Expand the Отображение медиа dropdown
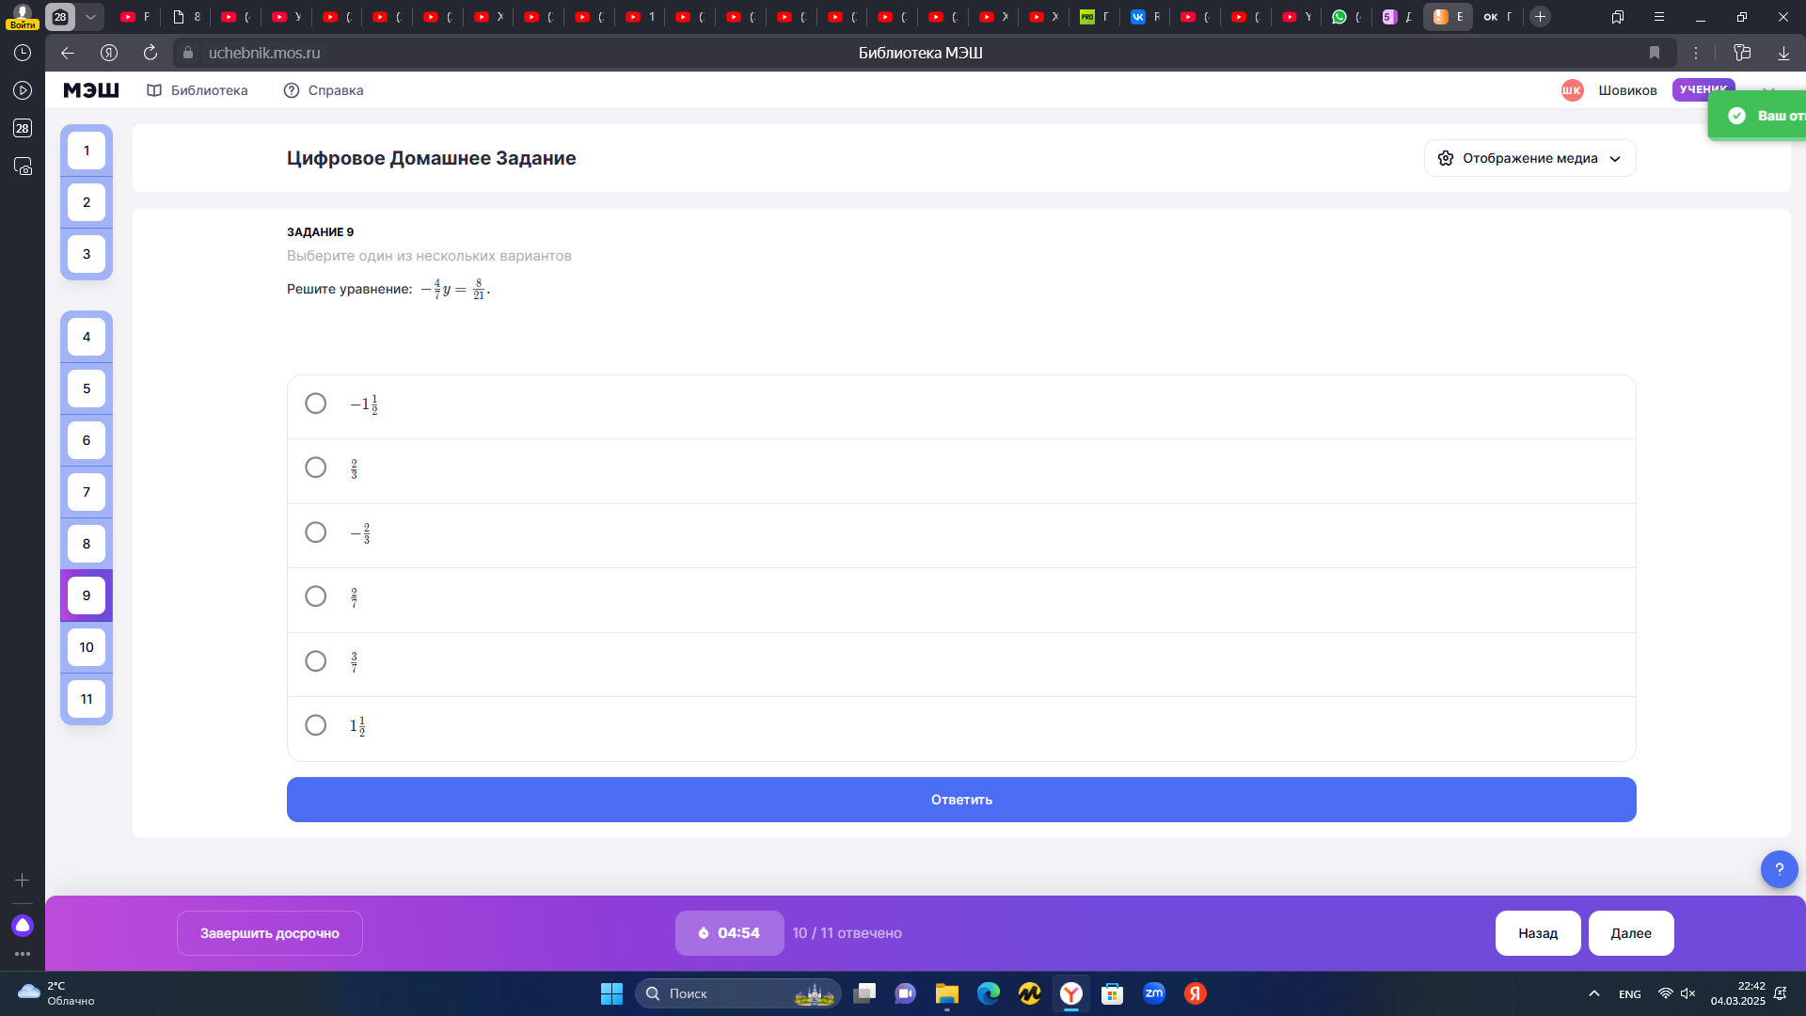The height and width of the screenshot is (1016, 1806). point(1529,158)
